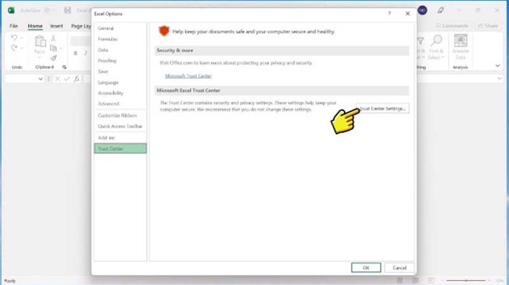Collapse the ribbon chevron
Viewport: 509px width, 285px height.
point(498,66)
